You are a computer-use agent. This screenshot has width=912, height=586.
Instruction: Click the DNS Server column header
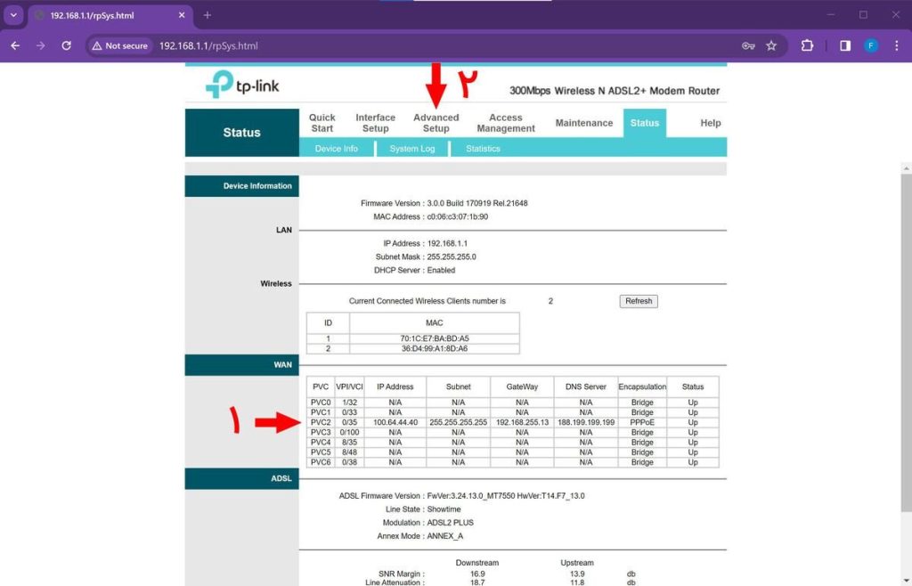tap(586, 387)
